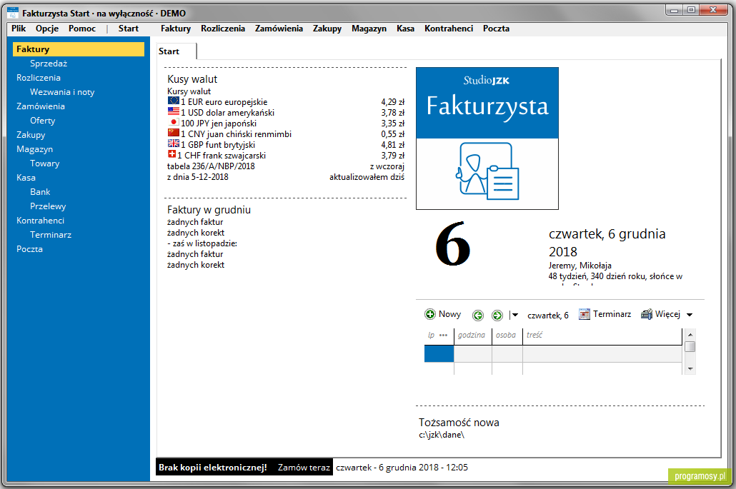This screenshot has width=736, height=489.
Task: Open Kasa in the sidebar
Action: (x=26, y=178)
